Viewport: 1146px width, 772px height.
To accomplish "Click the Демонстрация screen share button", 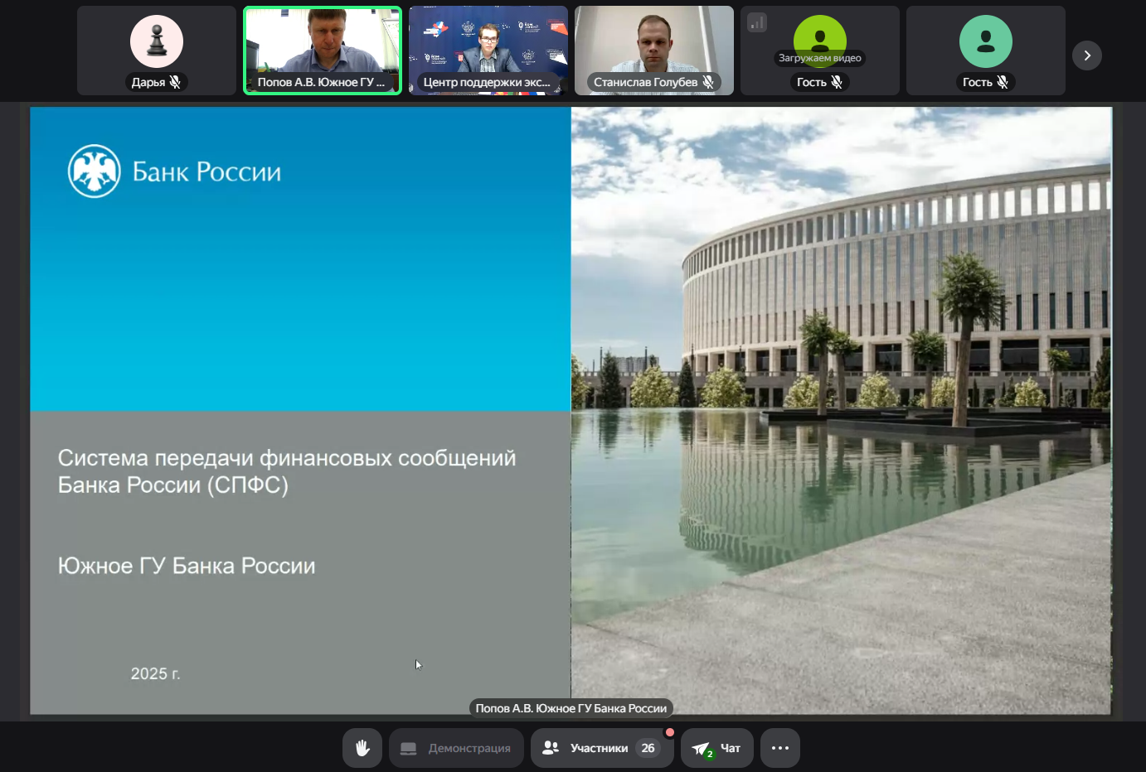I will click(456, 748).
